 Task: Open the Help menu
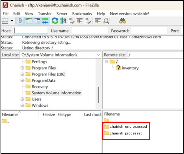coord(101,14)
